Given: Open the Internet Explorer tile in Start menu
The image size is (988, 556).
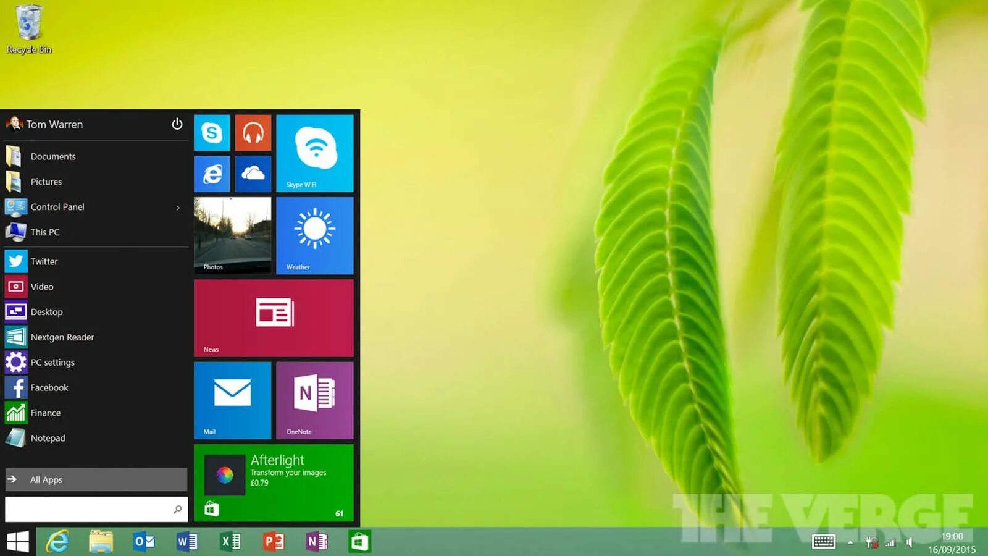Looking at the screenshot, I should point(212,174).
